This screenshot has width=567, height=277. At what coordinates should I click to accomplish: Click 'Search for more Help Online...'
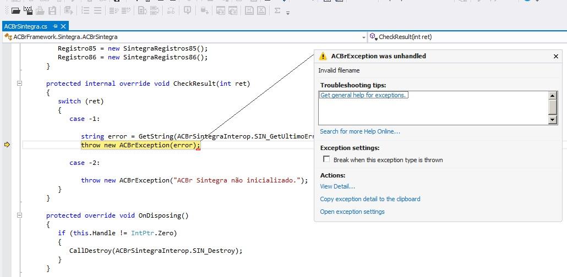click(360, 131)
